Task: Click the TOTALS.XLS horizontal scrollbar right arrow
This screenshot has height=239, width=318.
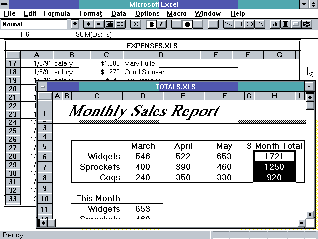Action: pos(301,223)
